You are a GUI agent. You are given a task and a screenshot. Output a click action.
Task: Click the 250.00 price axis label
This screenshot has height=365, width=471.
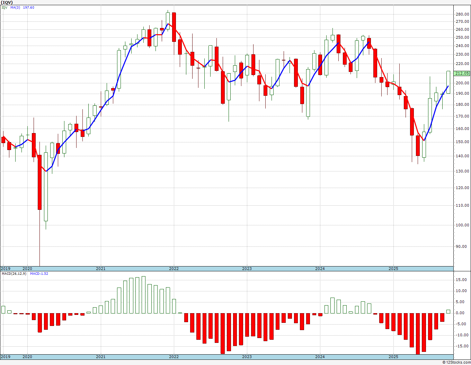point(463,37)
